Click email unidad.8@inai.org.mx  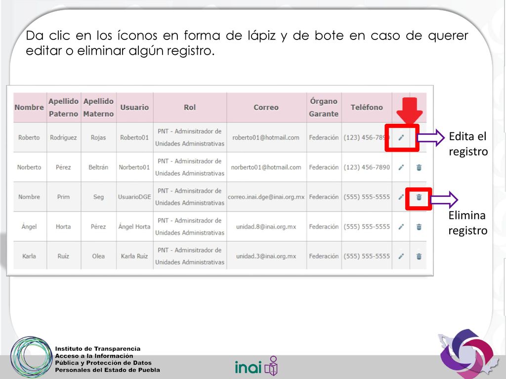coord(266,227)
